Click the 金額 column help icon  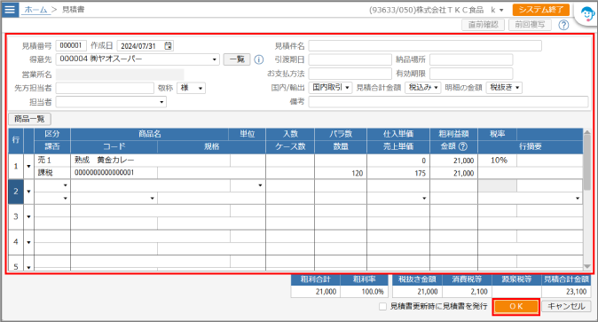[462, 146]
